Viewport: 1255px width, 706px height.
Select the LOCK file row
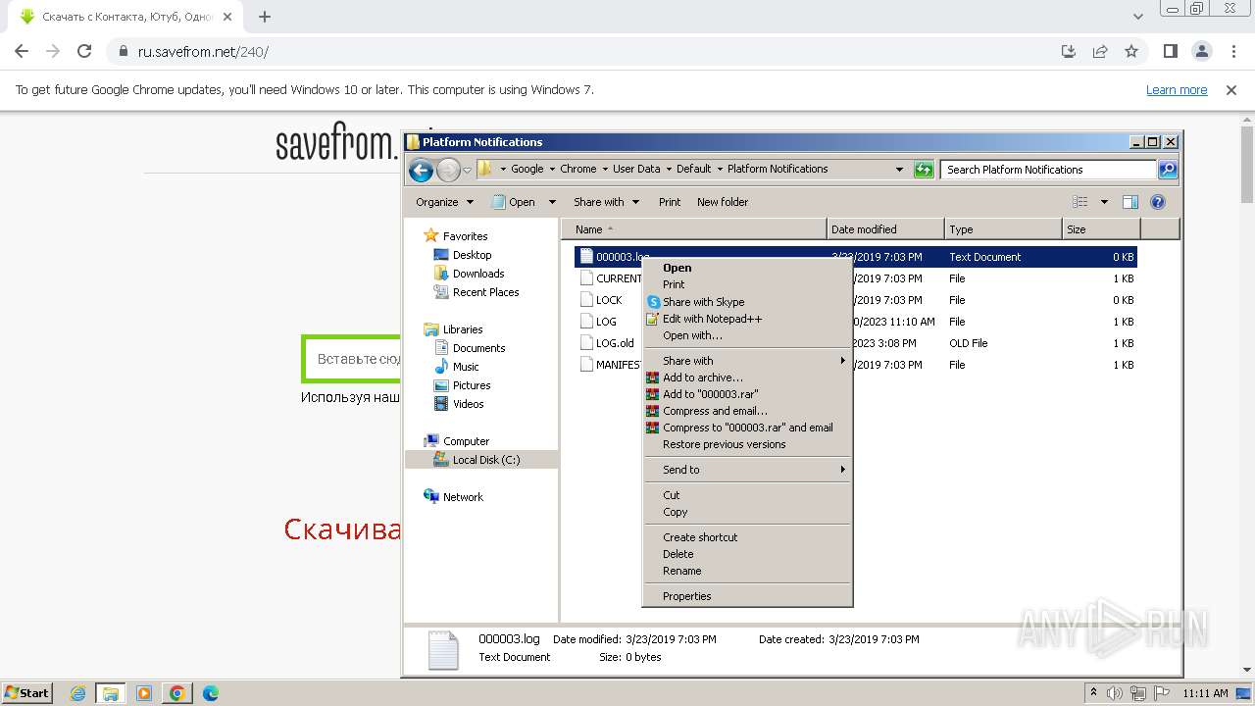pos(856,300)
